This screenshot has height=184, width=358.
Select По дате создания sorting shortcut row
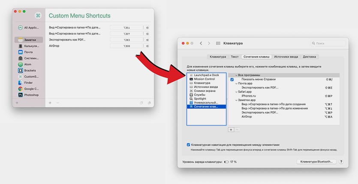tap(284, 104)
